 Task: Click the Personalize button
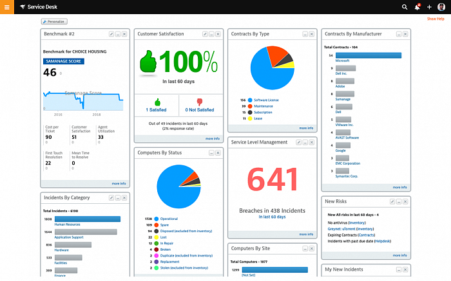click(53, 21)
